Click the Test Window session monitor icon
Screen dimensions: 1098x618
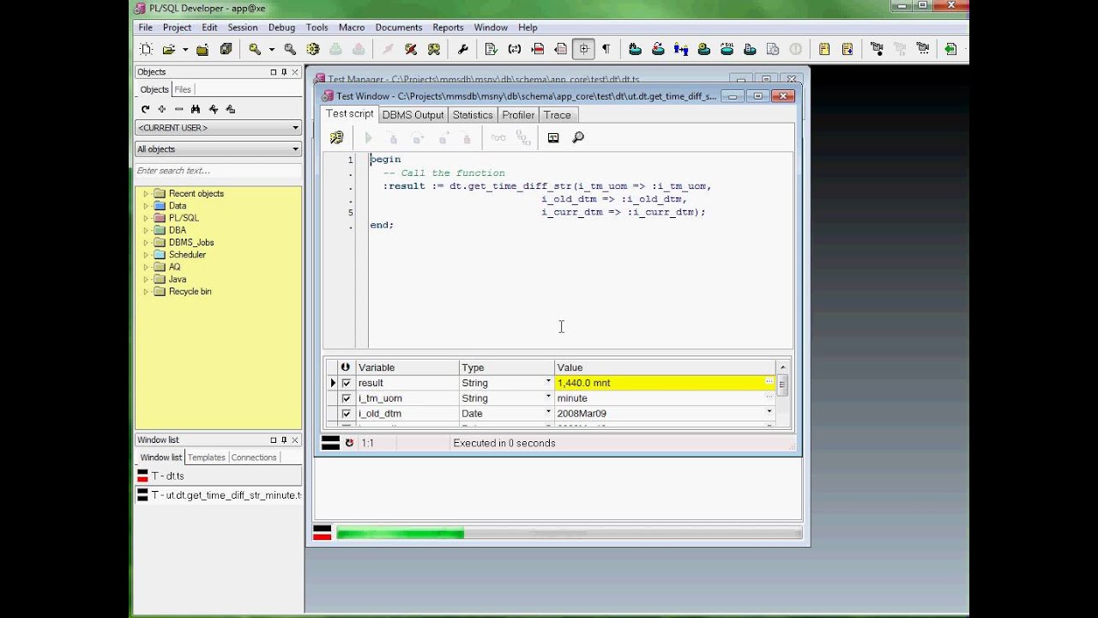click(553, 137)
